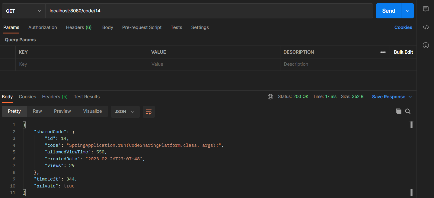
Task: Click the request URL input field
Action: pos(208,11)
